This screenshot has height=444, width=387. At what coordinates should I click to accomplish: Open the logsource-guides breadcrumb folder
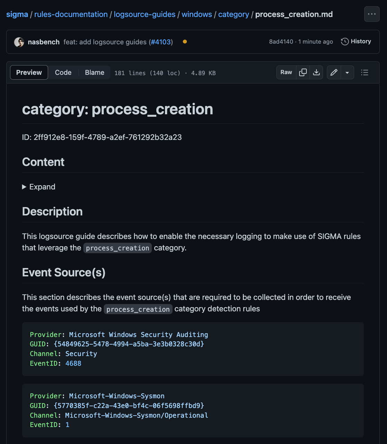click(145, 14)
